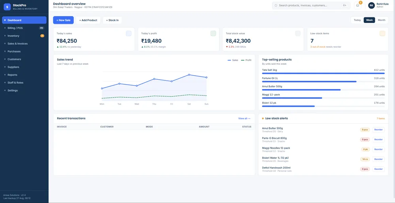The width and height of the screenshot is (395, 203).
Task: Click the + Stock In button
Action: (x=112, y=20)
